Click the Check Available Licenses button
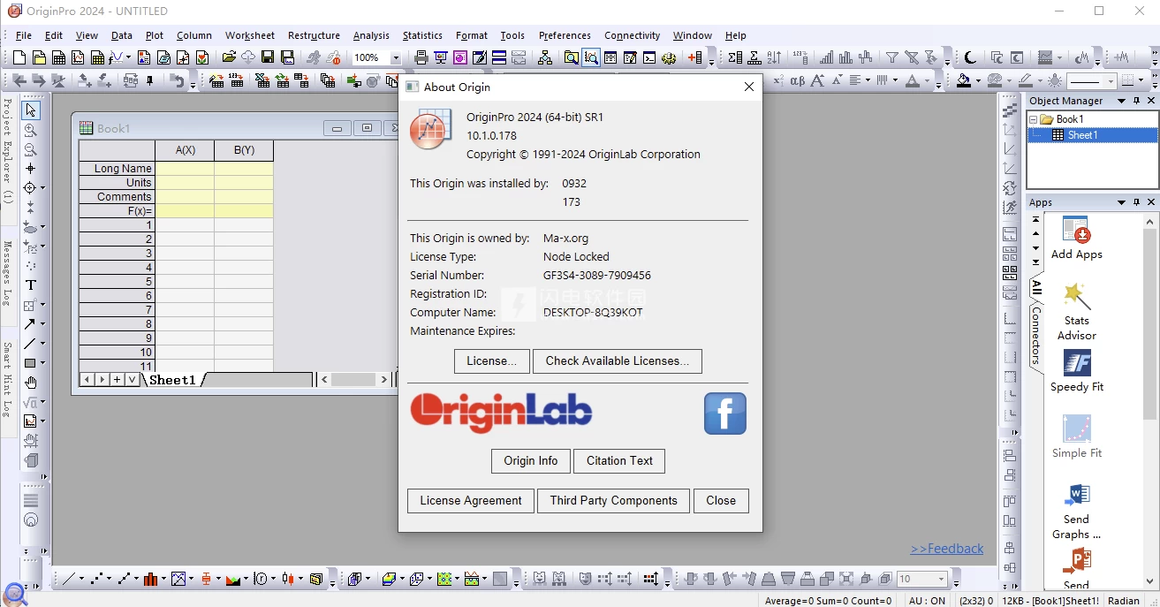Image resolution: width=1160 pixels, height=607 pixels. [x=617, y=360]
